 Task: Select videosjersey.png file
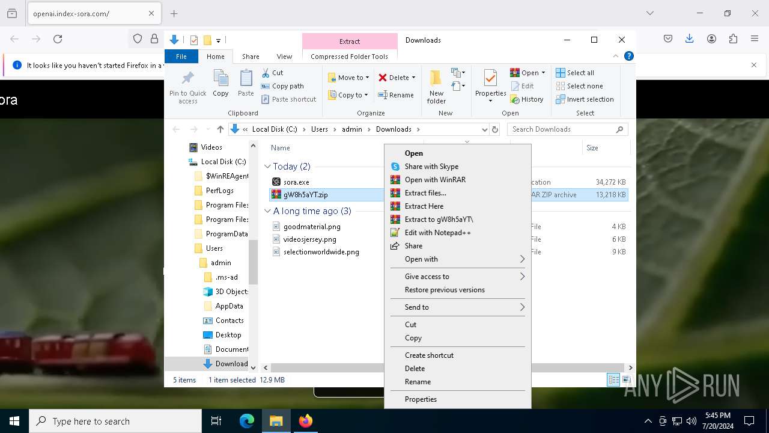(x=309, y=239)
